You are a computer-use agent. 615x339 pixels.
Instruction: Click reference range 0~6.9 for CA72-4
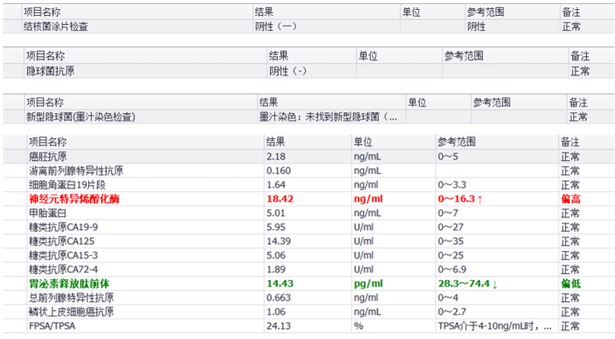(x=452, y=270)
